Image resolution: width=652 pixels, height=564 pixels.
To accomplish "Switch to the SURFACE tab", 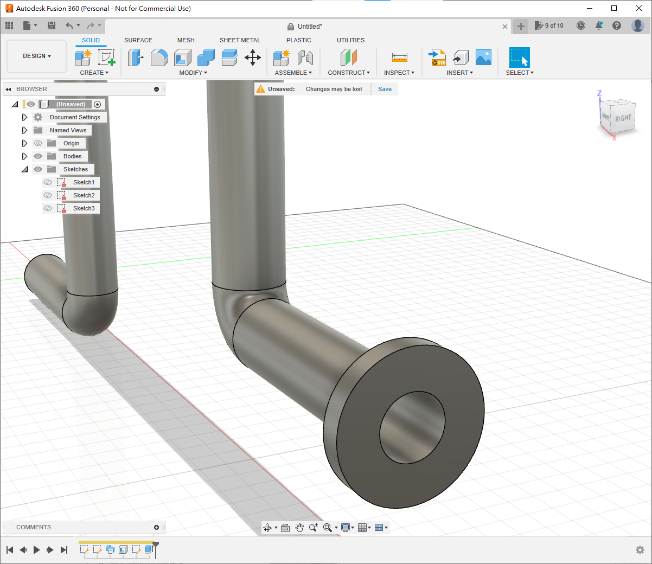I will [138, 40].
